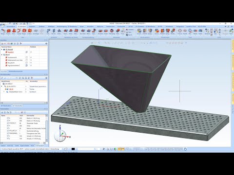Switch to the Konstruktion ribbon tab

point(11,26)
